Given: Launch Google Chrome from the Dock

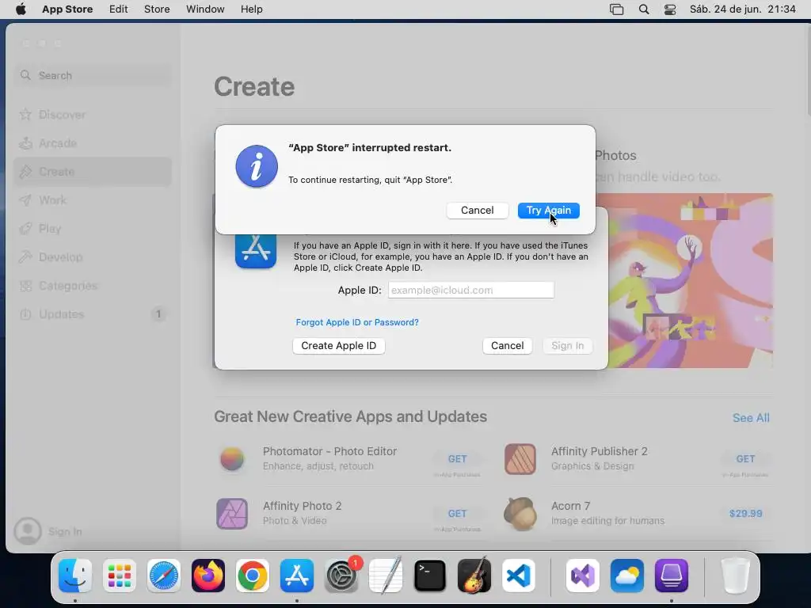Looking at the screenshot, I should click(x=253, y=576).
